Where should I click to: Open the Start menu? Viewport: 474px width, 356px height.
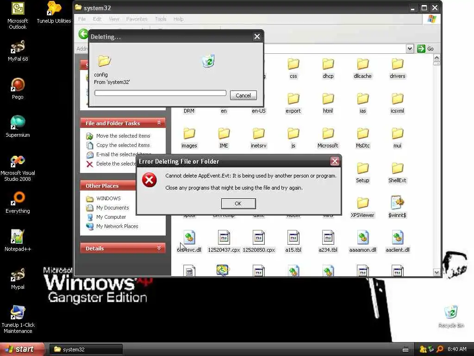(21, 350)
